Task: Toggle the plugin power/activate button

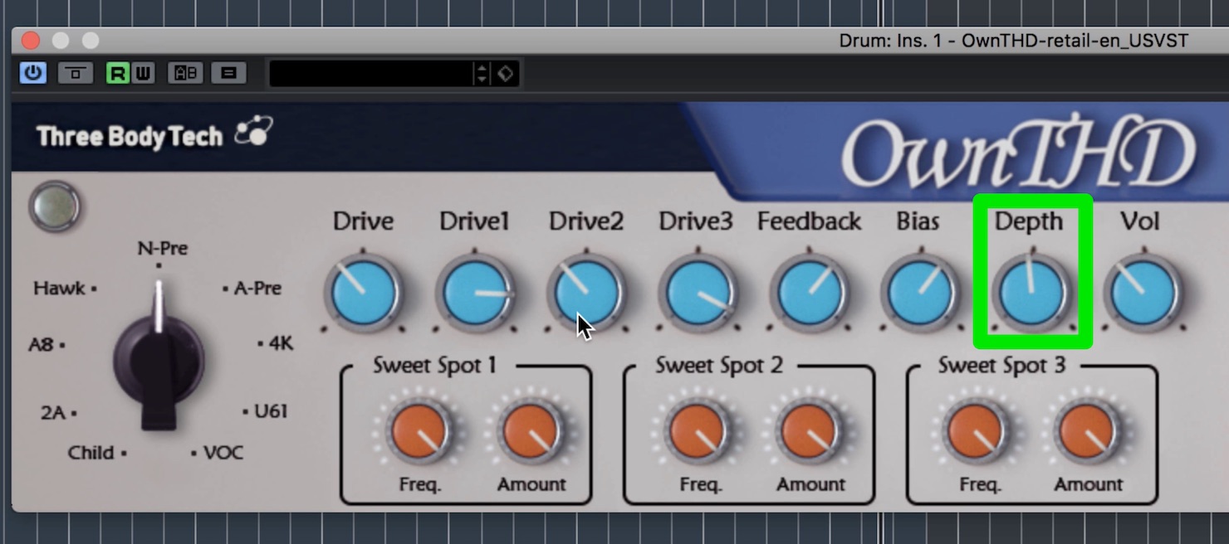Action: tap(33, 73)
